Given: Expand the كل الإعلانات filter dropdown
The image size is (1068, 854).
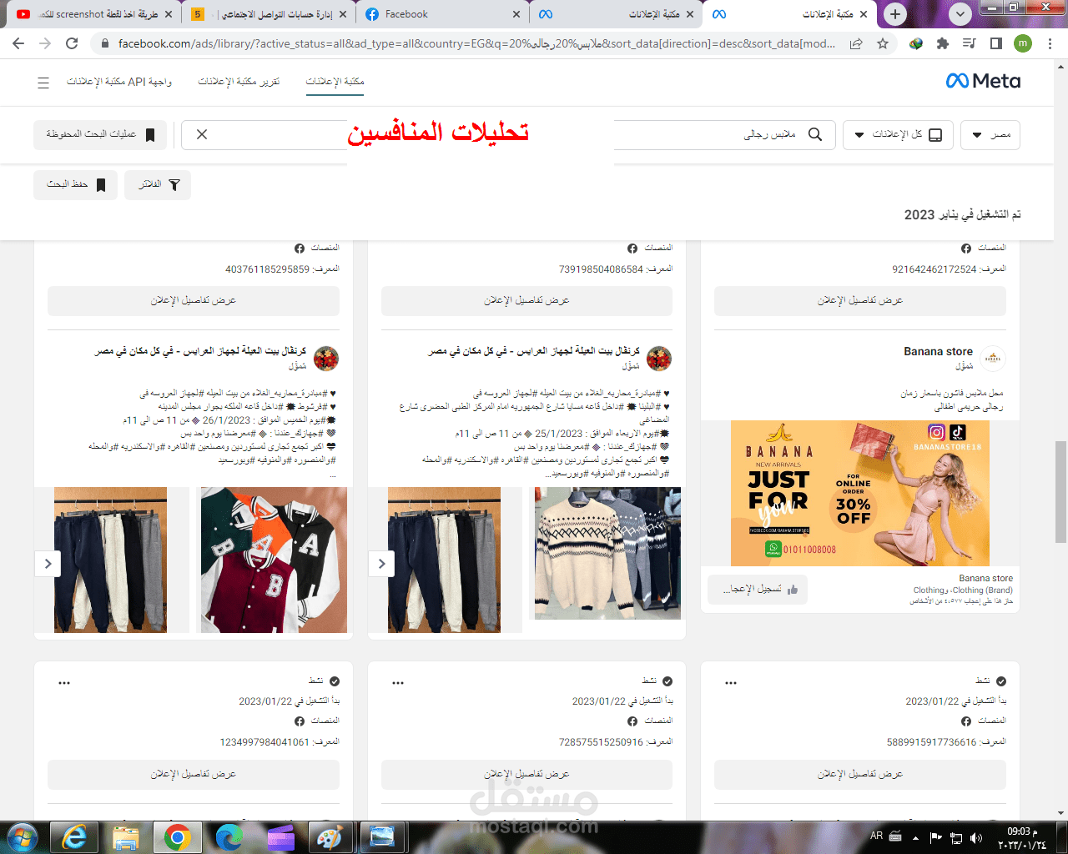Looking at the screenshot, I should [x=899, y=134].
